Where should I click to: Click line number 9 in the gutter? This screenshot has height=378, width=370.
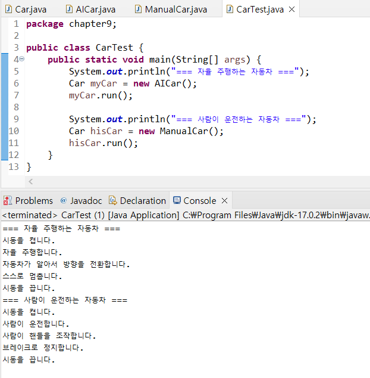pos(15,119)
